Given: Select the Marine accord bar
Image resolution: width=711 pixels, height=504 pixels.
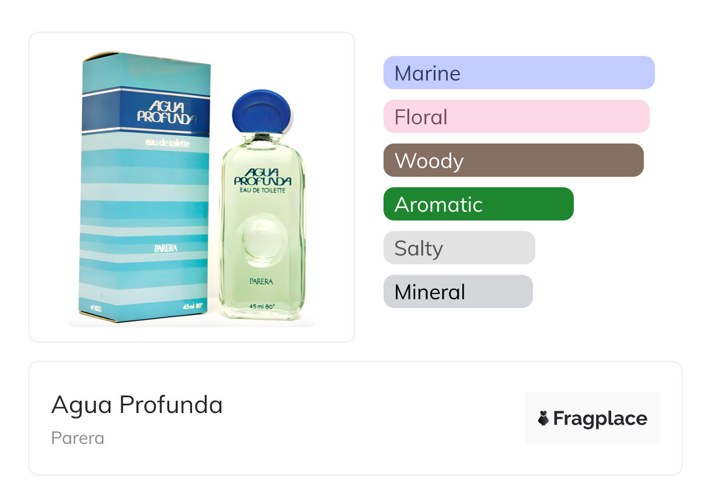Looking at the screenshot, I should pyautogui.click(x=518, y=73).
